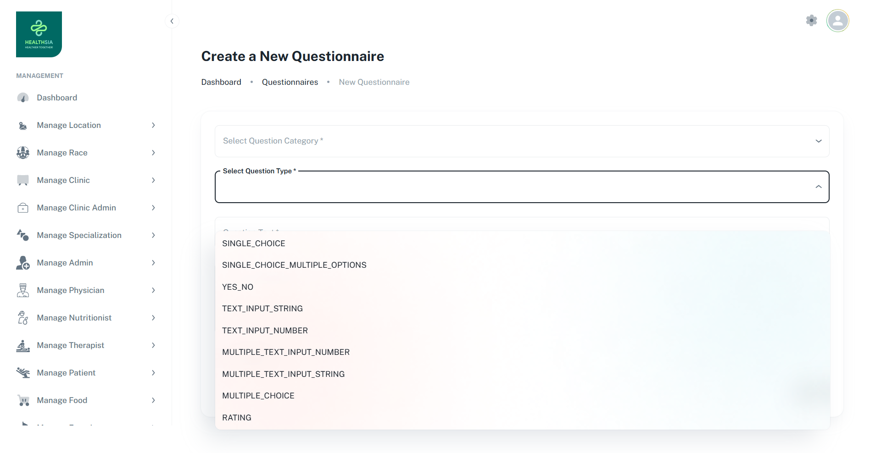Select the YES_NO question type

pyautogui.click(x=238, y=287)
